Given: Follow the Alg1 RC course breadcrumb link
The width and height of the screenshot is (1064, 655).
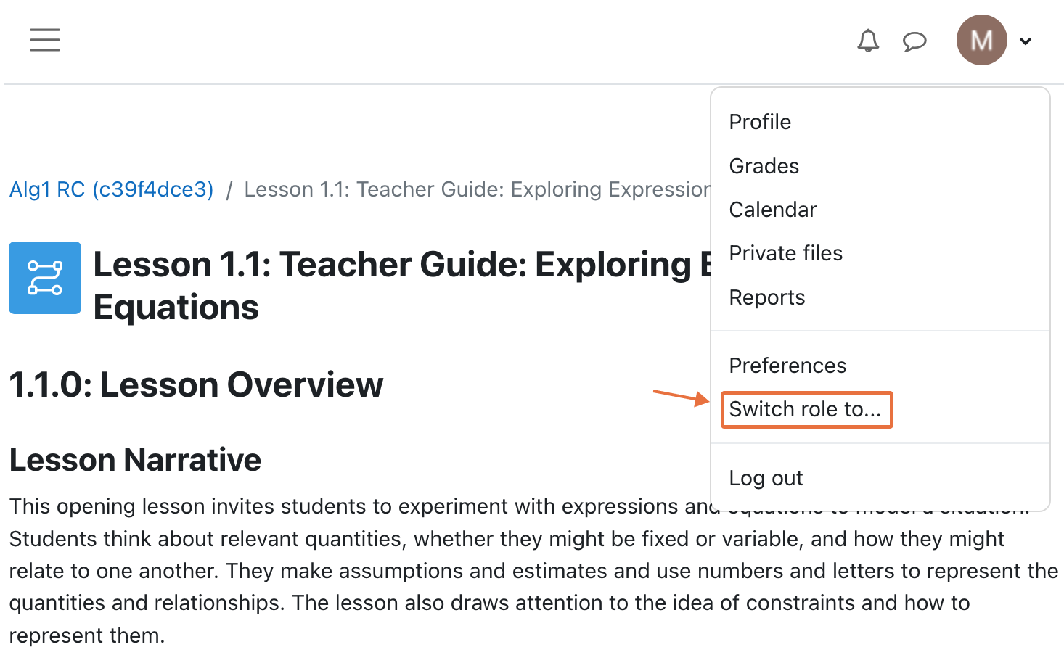Looking at the screenshot, I should pyautogui.click(x=111, y=189).
